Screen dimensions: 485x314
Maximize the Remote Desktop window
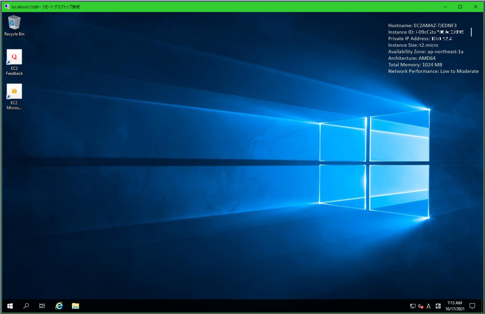460,6
